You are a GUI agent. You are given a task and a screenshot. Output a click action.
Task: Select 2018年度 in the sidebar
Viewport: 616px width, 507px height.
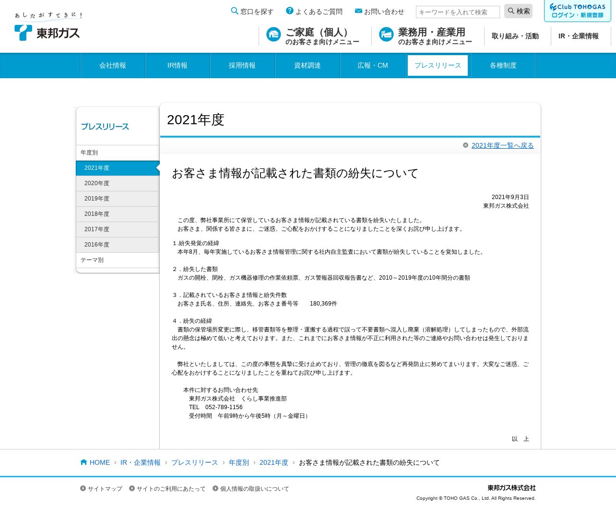point(118,214)
